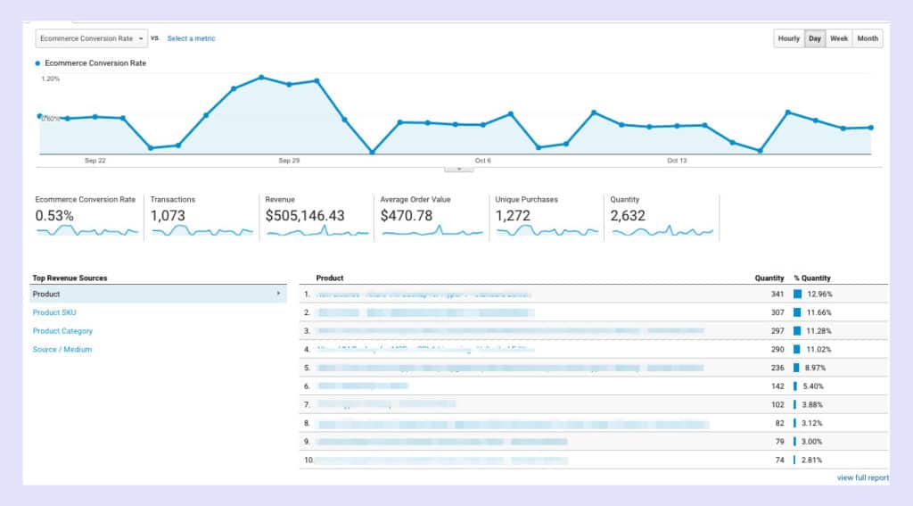Click the sparkline under Ecommerce Conversion Rate
The image size is (913, 506).
coord(87,231)
